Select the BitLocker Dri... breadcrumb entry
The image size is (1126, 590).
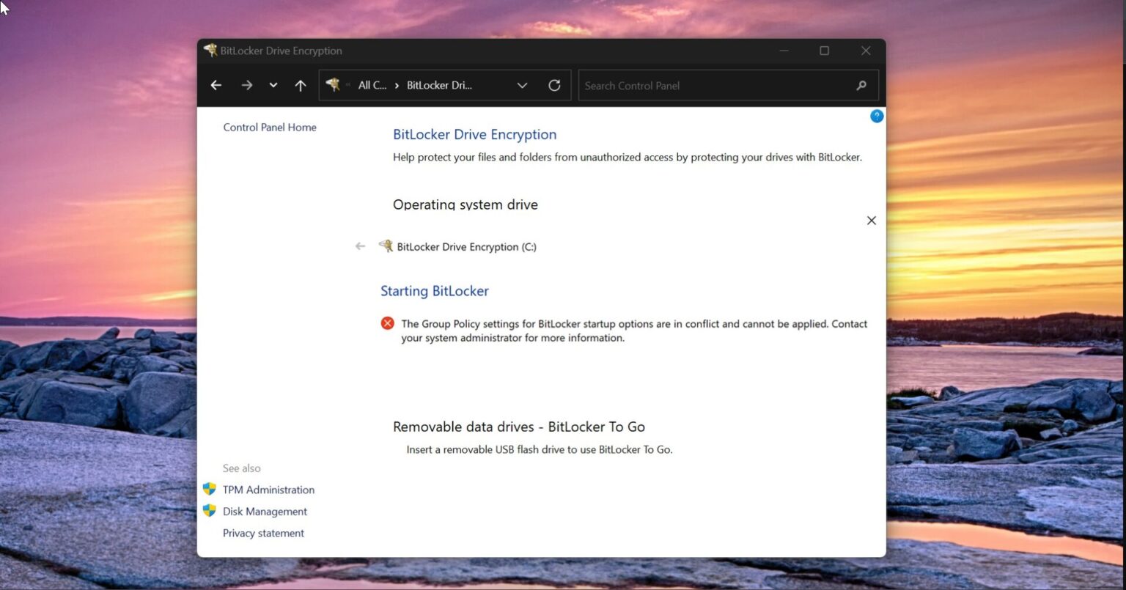click(x=441, y=85)
